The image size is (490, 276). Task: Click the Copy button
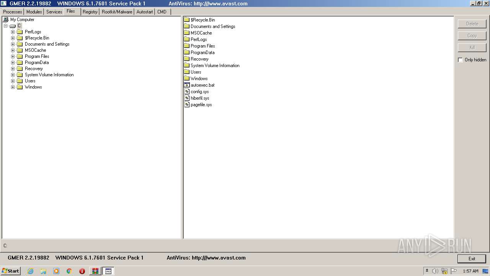pos(472,36)
